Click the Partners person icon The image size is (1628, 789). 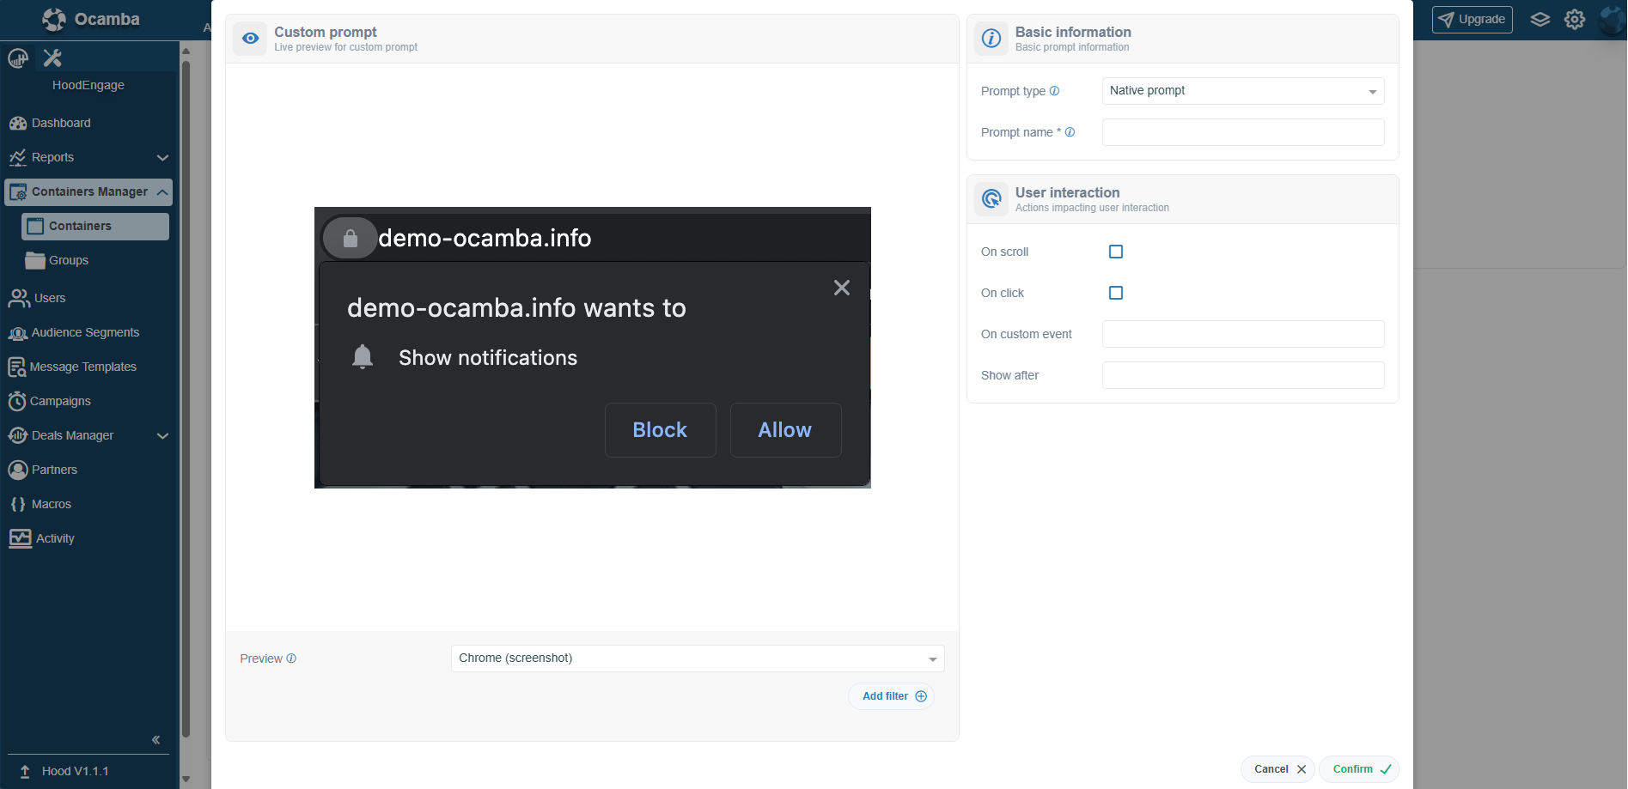[x=18, y=470]
